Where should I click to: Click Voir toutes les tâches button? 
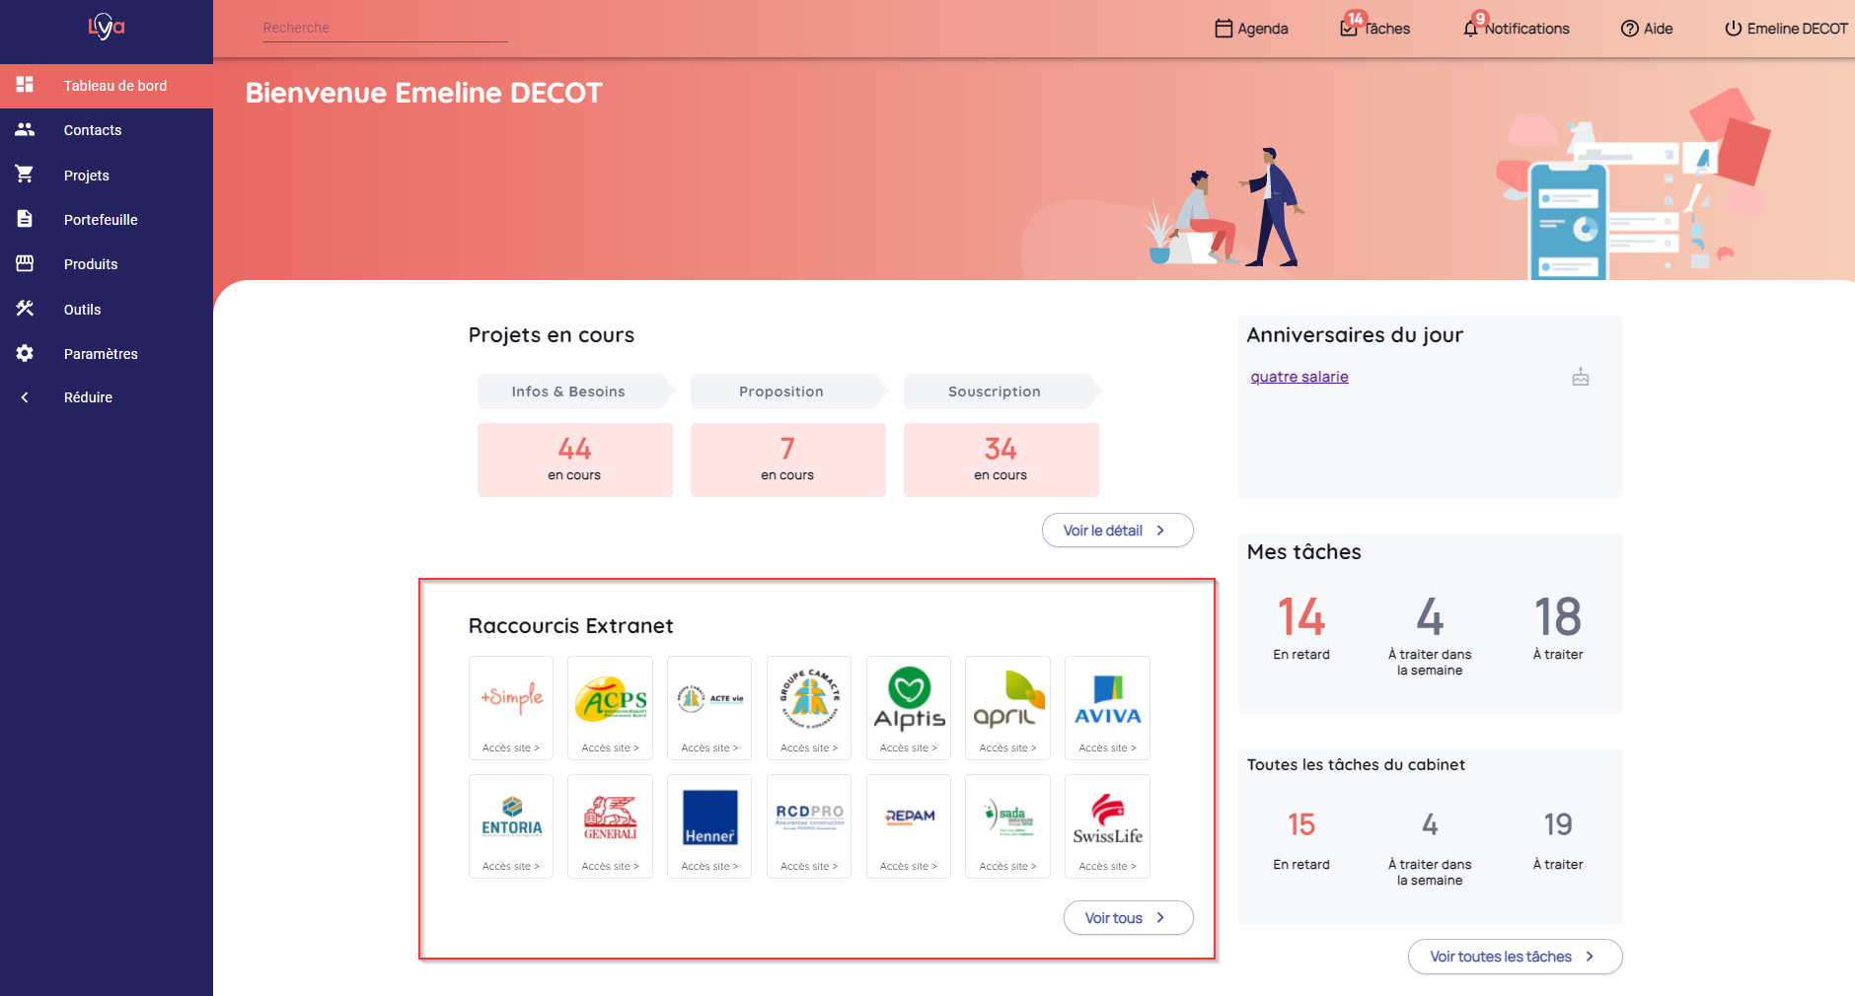coord(1515,957)
